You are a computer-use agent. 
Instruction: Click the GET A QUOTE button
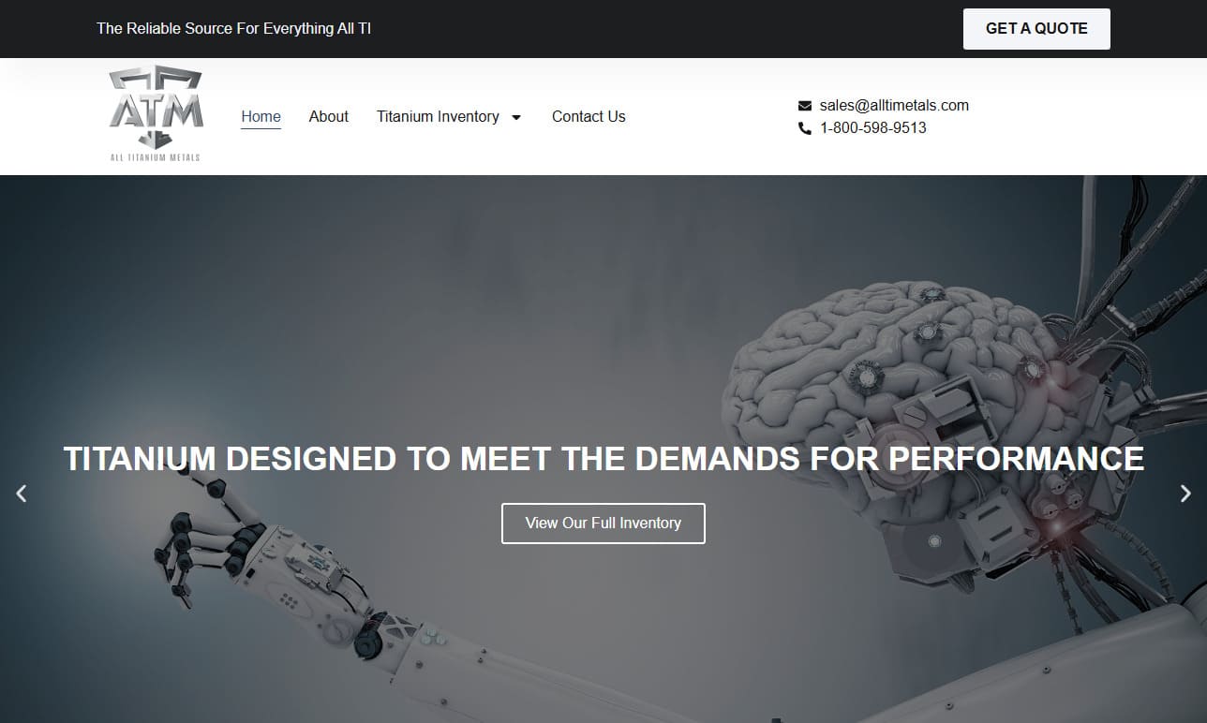(x=1036, y=29)
